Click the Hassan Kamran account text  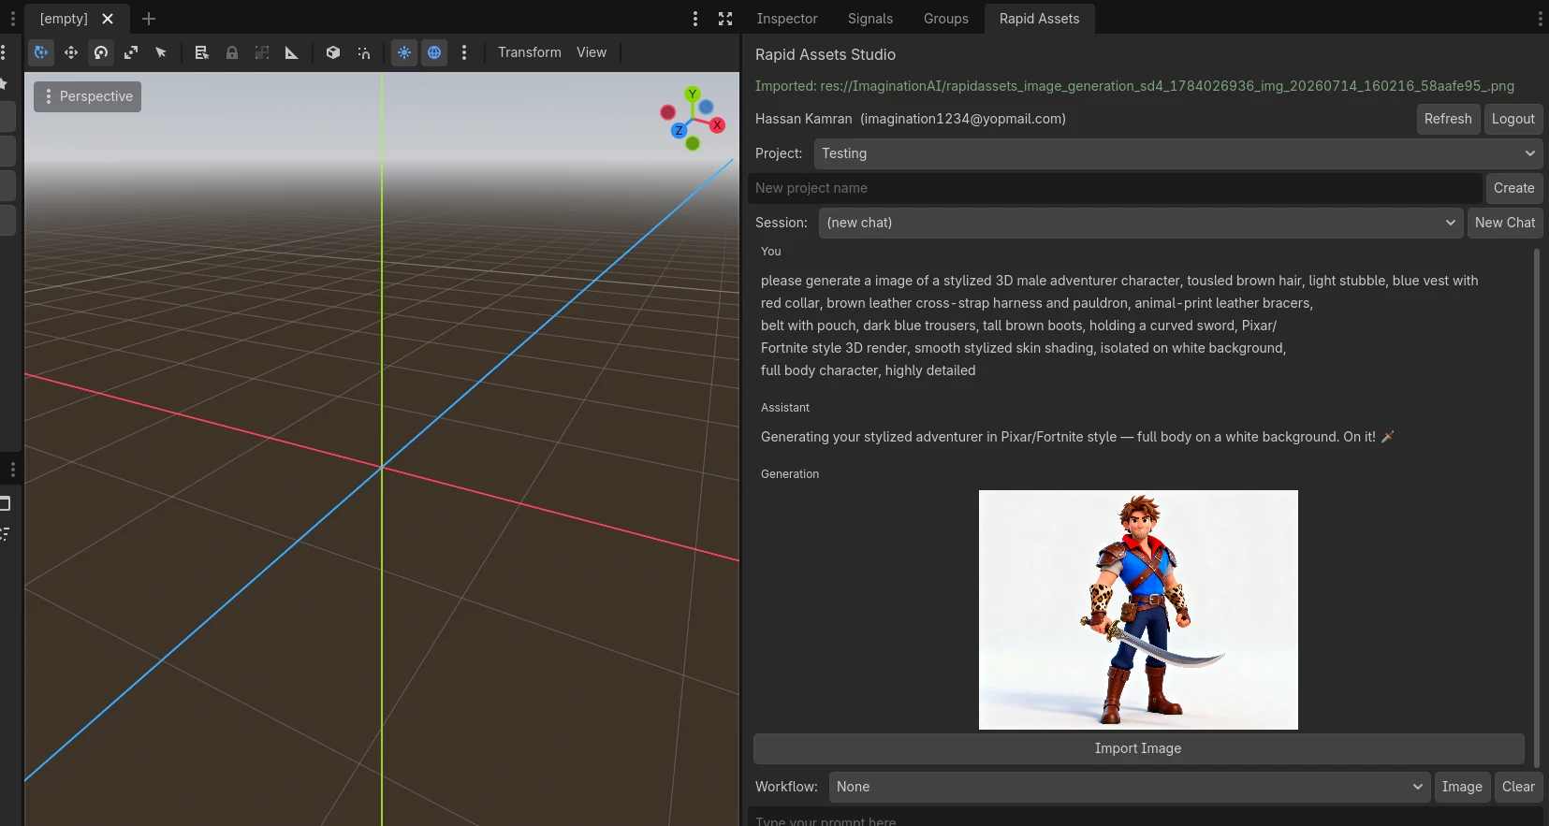click(x=911, y=119)
